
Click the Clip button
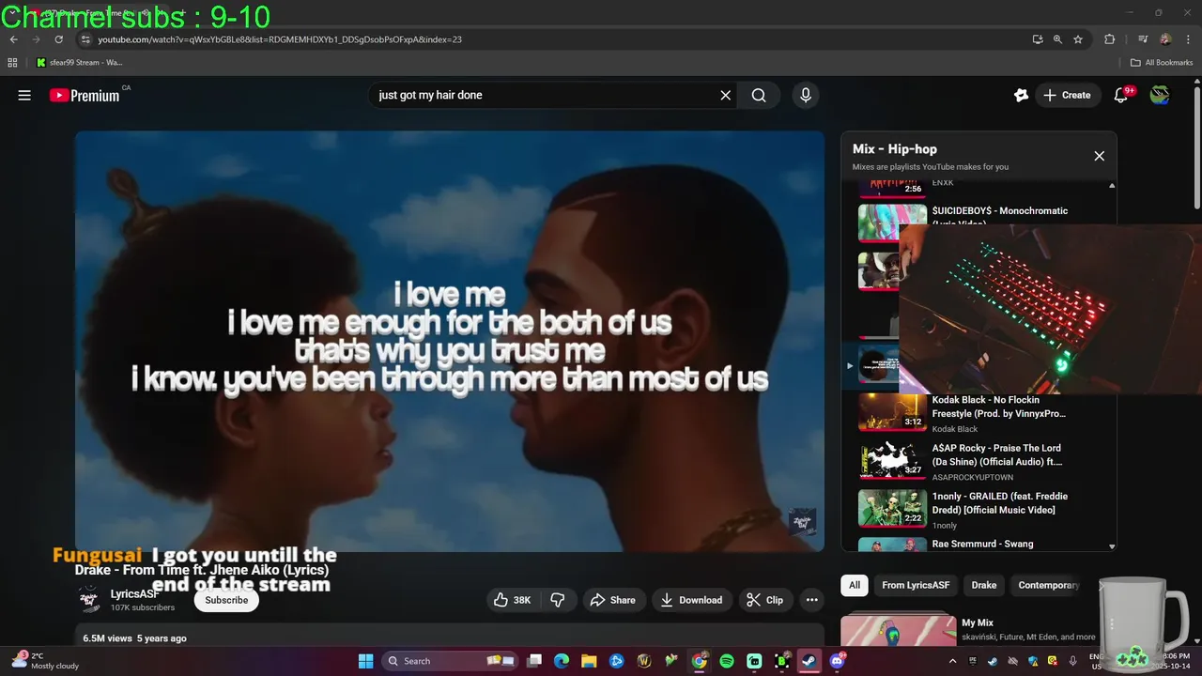(764, 600)
